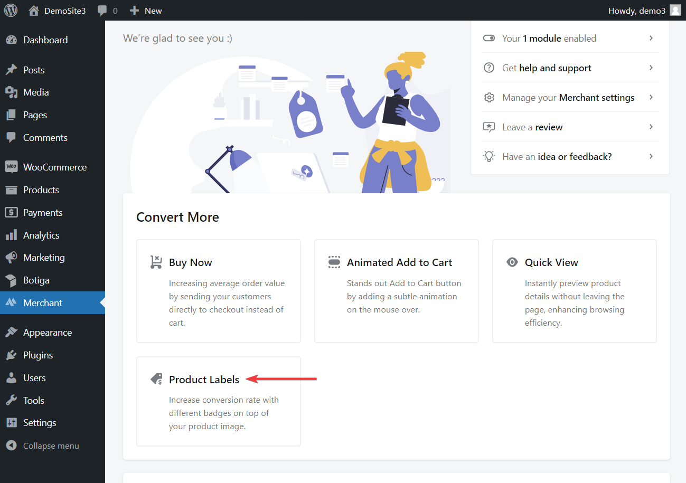The height and width of the screenshot is (483, 686).
Task: Click the chevron beside idea or feedback
Action: (651, 156)
